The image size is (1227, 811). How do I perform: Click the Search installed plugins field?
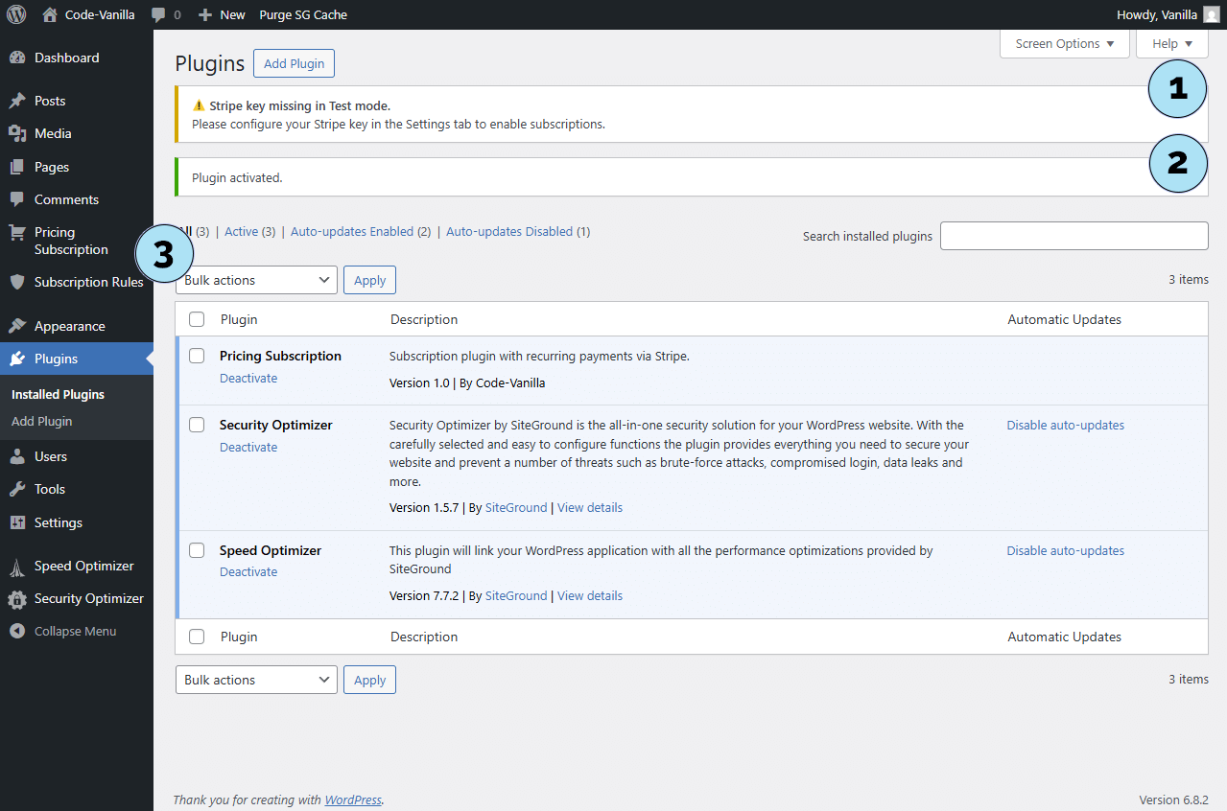point(1074,236)
